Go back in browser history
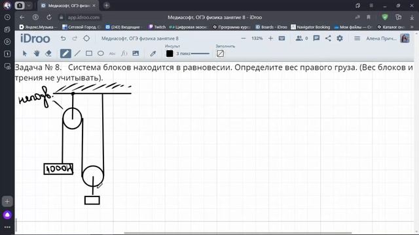Screen dimensions: 419x235 pos(22,18)
